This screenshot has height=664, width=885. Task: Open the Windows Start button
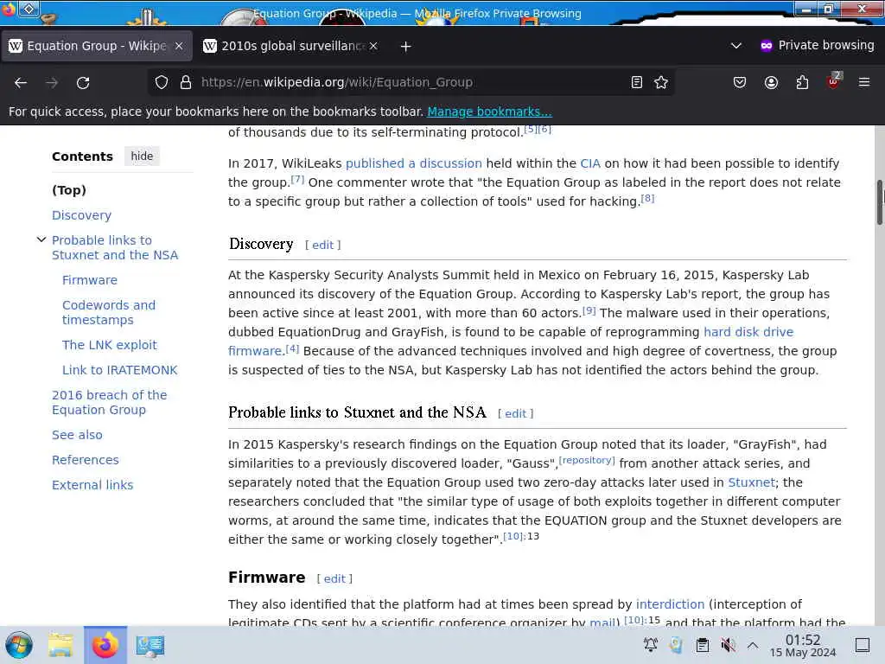(x=19, y=645)
